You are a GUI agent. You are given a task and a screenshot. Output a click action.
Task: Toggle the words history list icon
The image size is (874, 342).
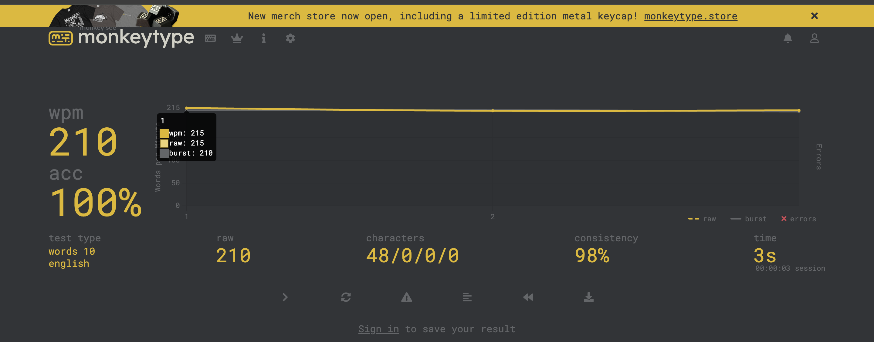pos(467,297)
